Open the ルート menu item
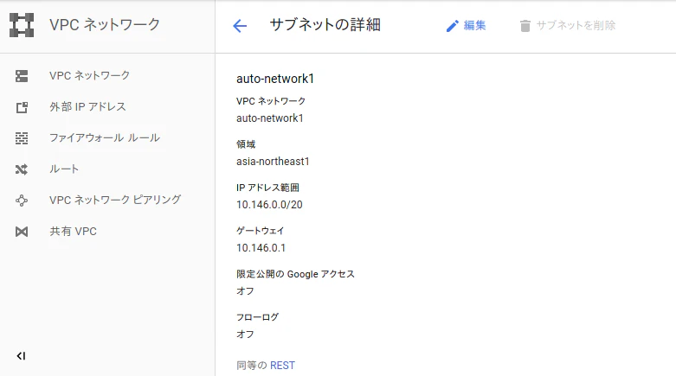This screenshot has width=676, height=376. [x=64, y=169]
